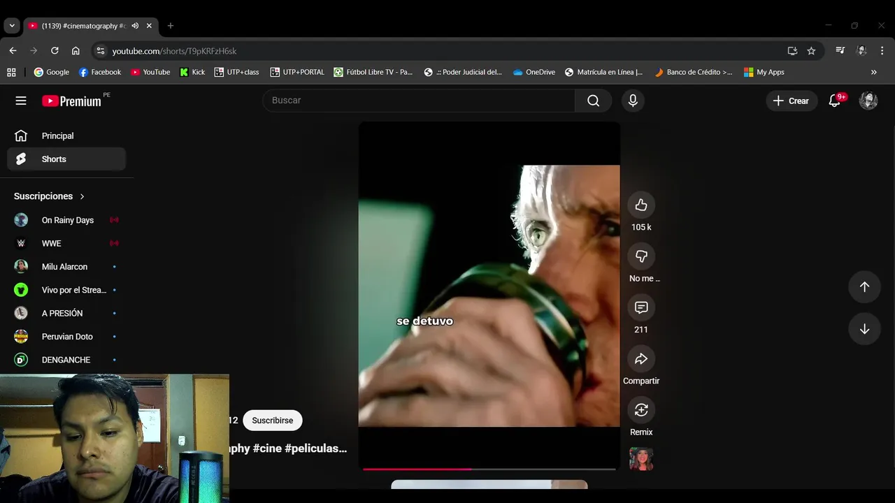Open Chrome media control icon

tap(840, 51)
